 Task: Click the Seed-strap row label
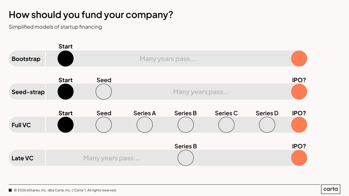pos(28,92)
